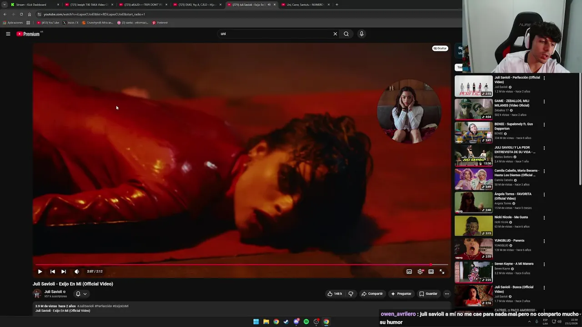582x327 pixels.
Task: Open GAME - ZEBALLOS thumbnail
Action: pyautogui.click(x=473, y=109)
